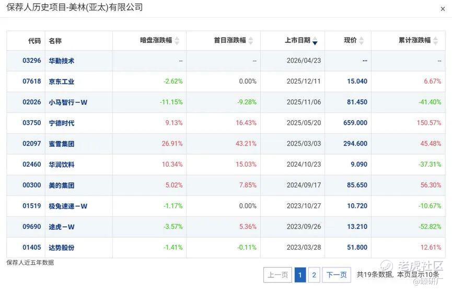
Task: Open stock 达势股份
Action: [62, 248]
